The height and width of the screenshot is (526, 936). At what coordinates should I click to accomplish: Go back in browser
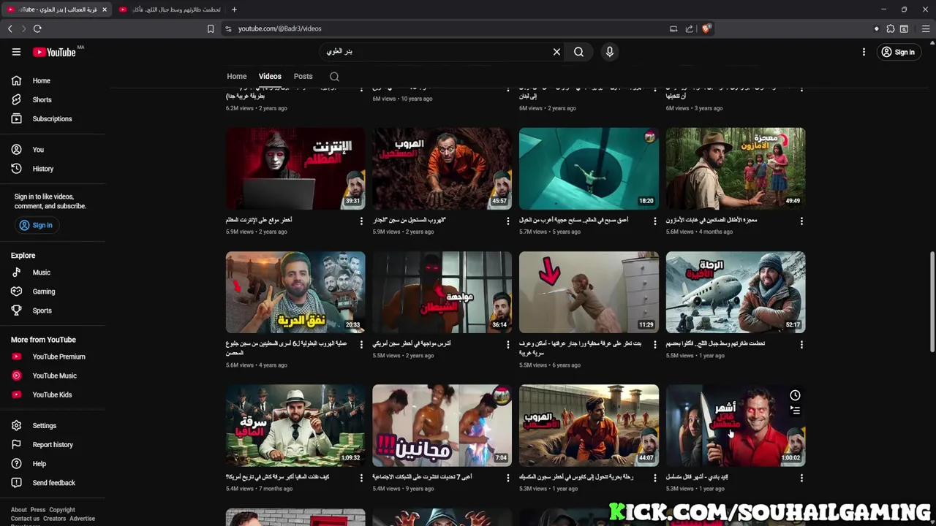pos(10,28)
